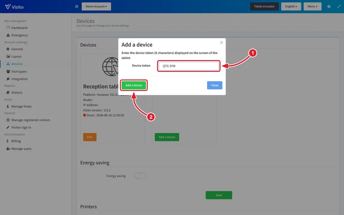Open Integration in sidebar

tap(19, 79)
